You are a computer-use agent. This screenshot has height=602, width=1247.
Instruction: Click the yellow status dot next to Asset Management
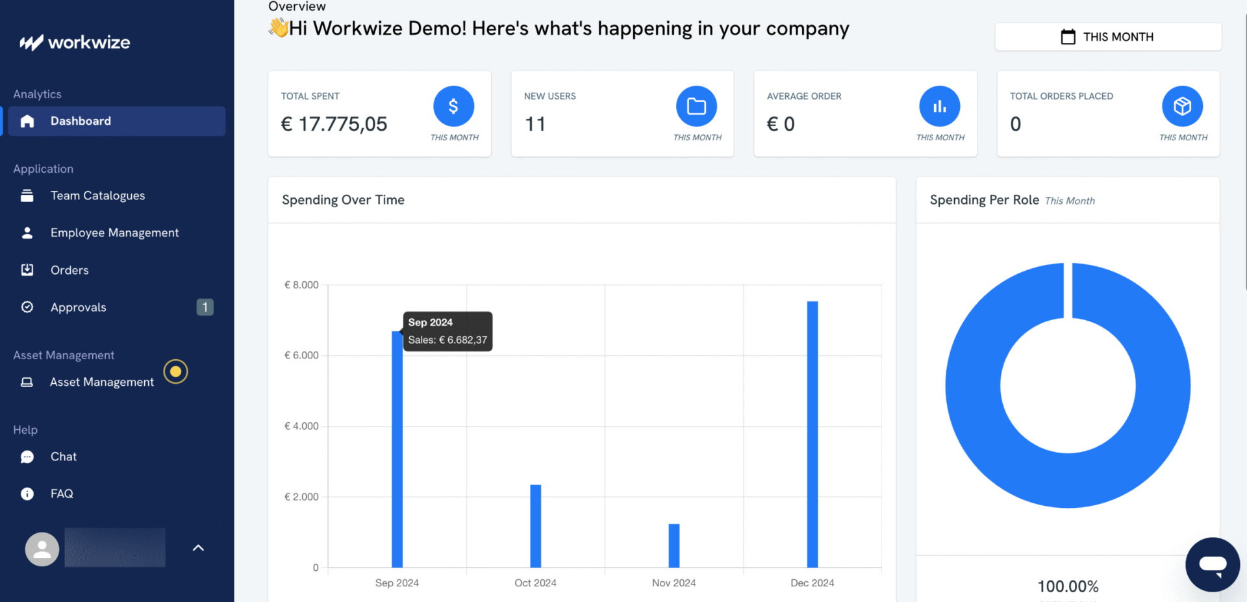pos(175,371)
